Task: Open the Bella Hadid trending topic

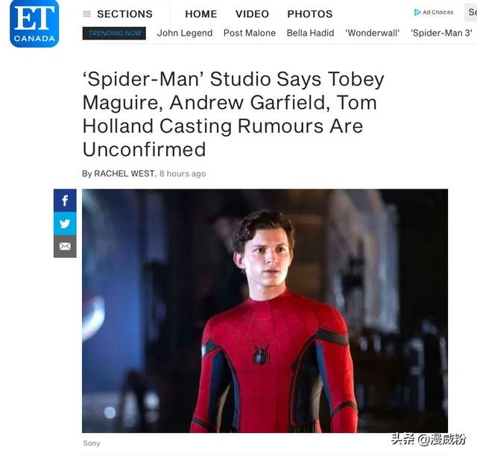Action: [310, 33]
